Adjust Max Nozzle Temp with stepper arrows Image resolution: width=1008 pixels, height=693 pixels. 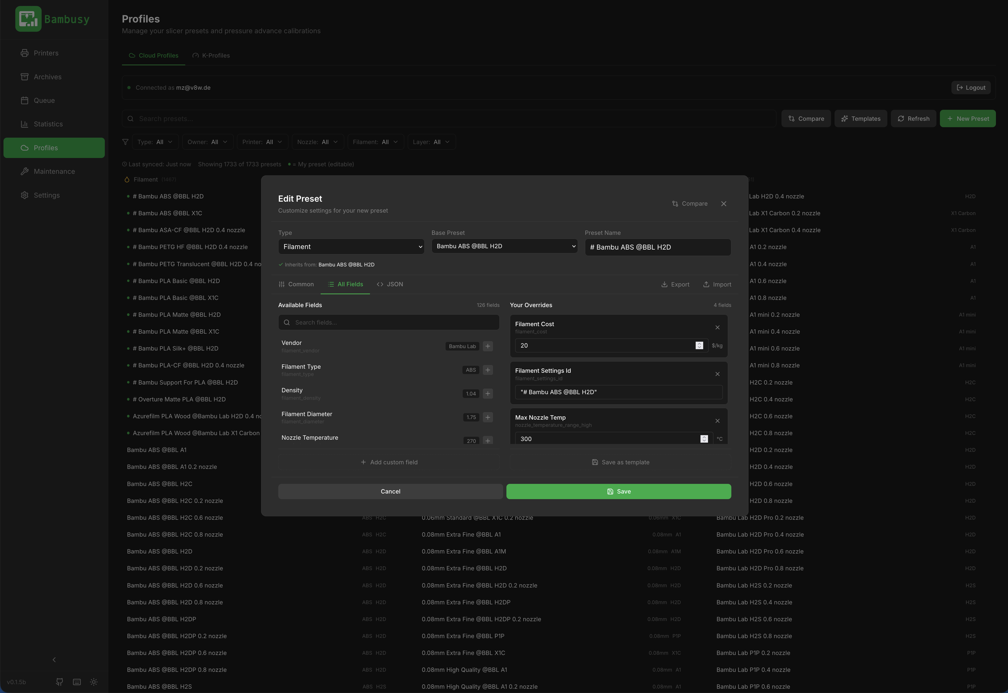click(x=704, y=439)
